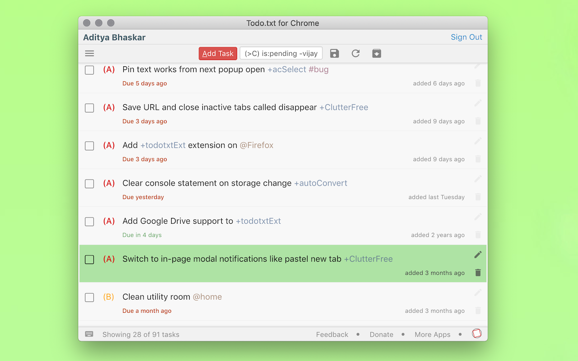Open the Feedback link
The height and width of the screenshot is (361, 578).
(332, 334)
